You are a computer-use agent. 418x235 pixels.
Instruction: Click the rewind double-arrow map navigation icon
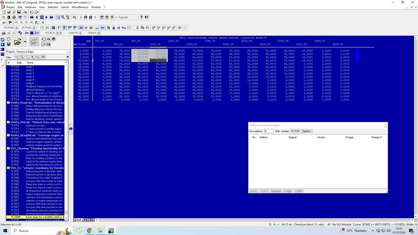coord(32,17)
